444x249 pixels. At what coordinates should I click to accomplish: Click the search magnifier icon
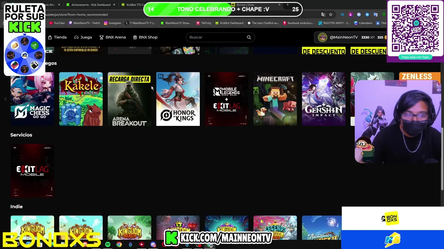coord(249,37)
